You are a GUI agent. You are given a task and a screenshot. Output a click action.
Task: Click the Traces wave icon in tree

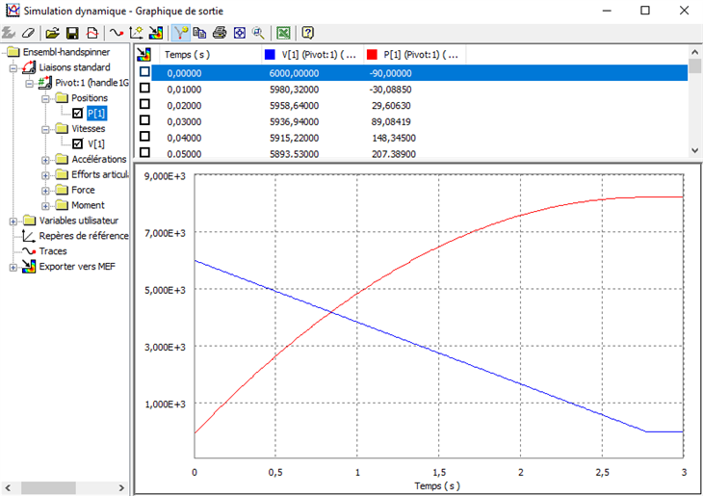coord(29,251)
